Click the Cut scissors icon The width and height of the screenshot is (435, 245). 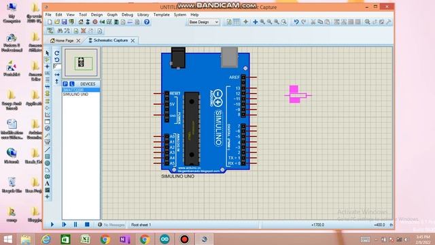point(313,22)
